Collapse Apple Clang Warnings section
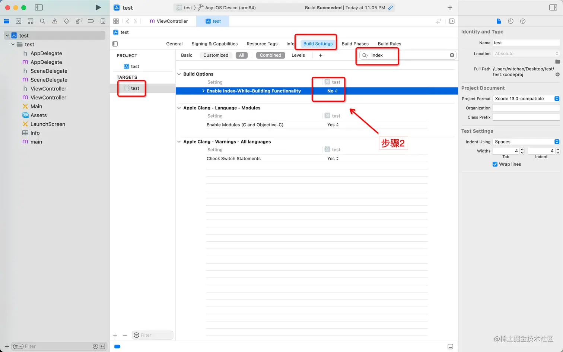Viewport: 563px width, 352px height. click(179, 142)
